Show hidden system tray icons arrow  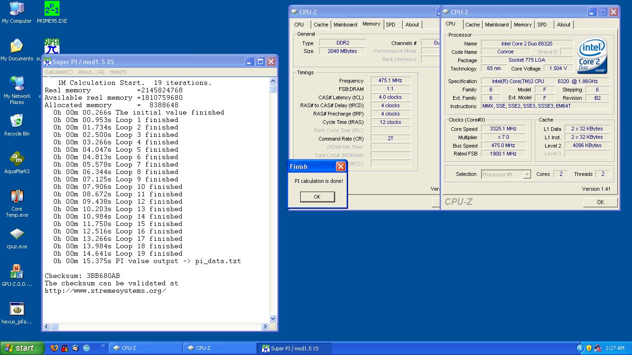(580, 348)
